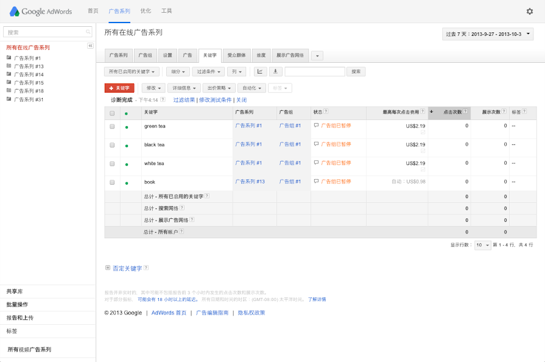545x362 pixels.
Task: Expand the 否定关键字 section
Action: tap(108, 268)
